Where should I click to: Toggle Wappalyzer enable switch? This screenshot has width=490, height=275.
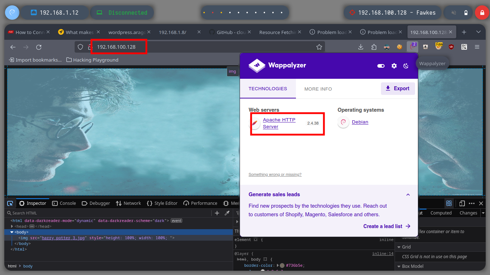tap(381, 66)
